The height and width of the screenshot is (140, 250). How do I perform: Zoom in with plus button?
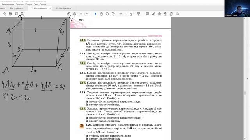(x=113, y=14)
